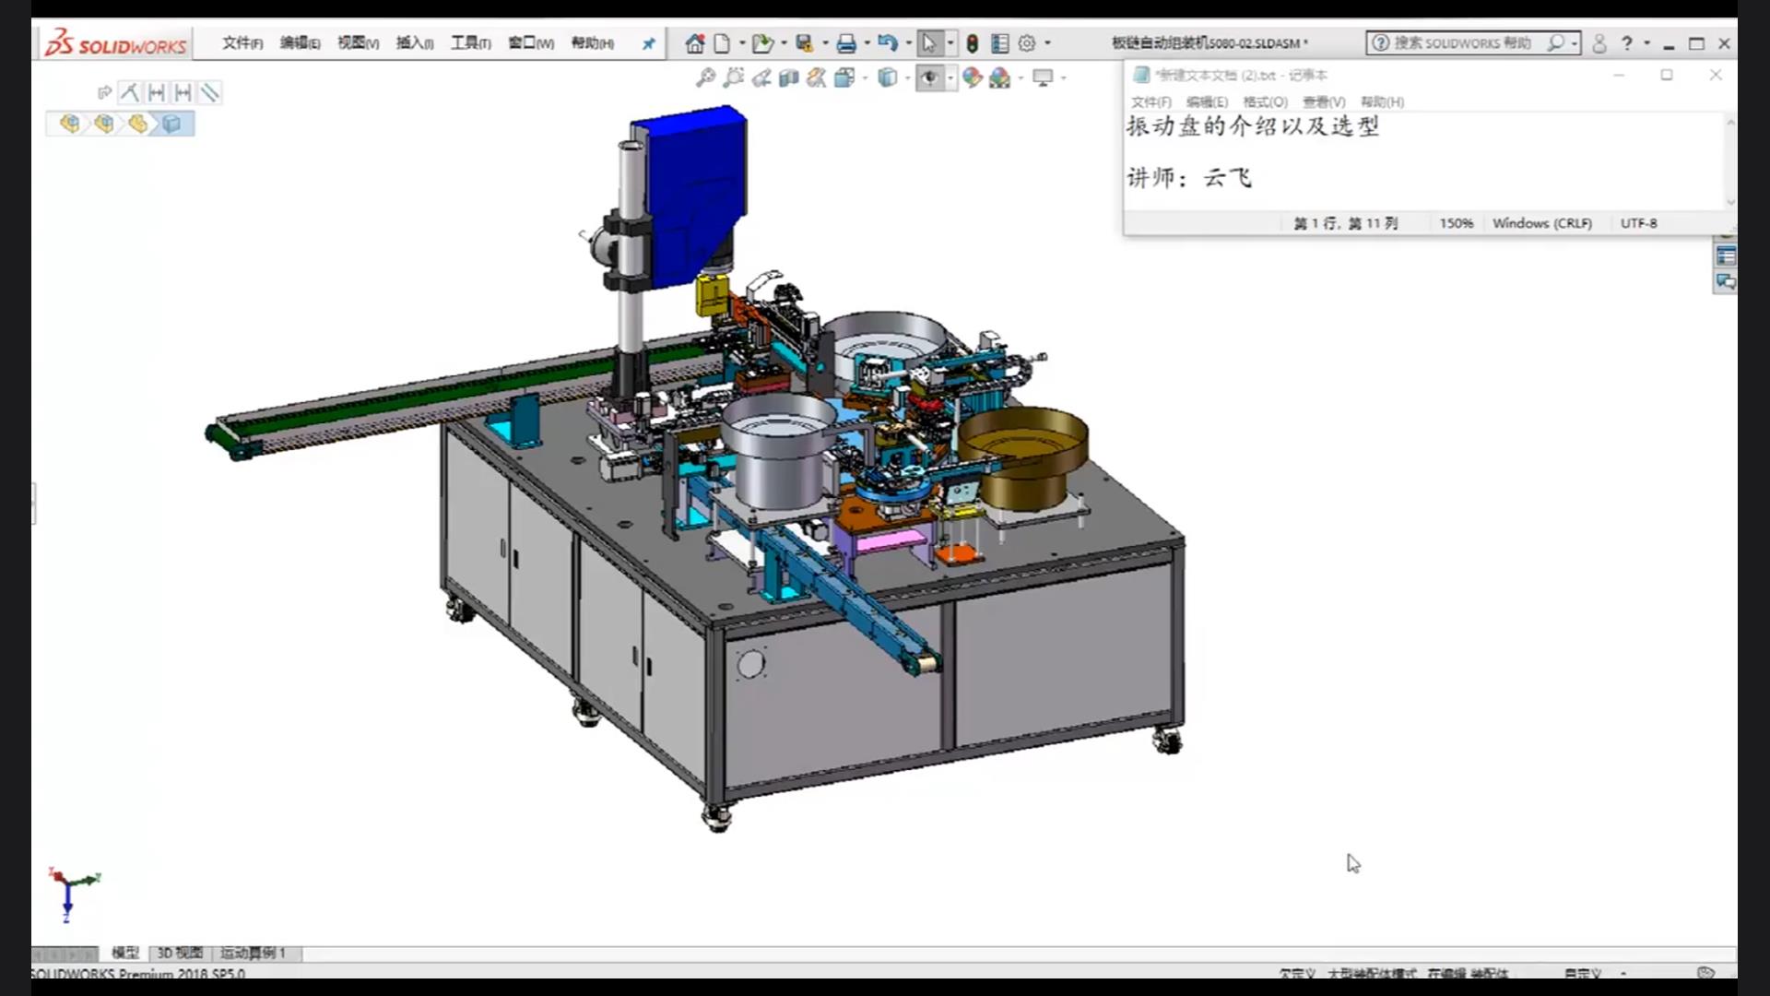Expand Hide/Show Items dropdown arrow
1770x996 pixels.
point(950,78)
